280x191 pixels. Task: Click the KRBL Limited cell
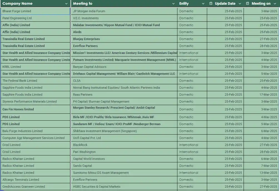click(x=35, y=67)
